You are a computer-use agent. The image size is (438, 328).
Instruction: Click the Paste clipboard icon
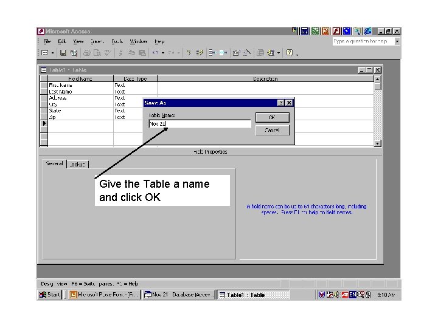tap(142, 53)
